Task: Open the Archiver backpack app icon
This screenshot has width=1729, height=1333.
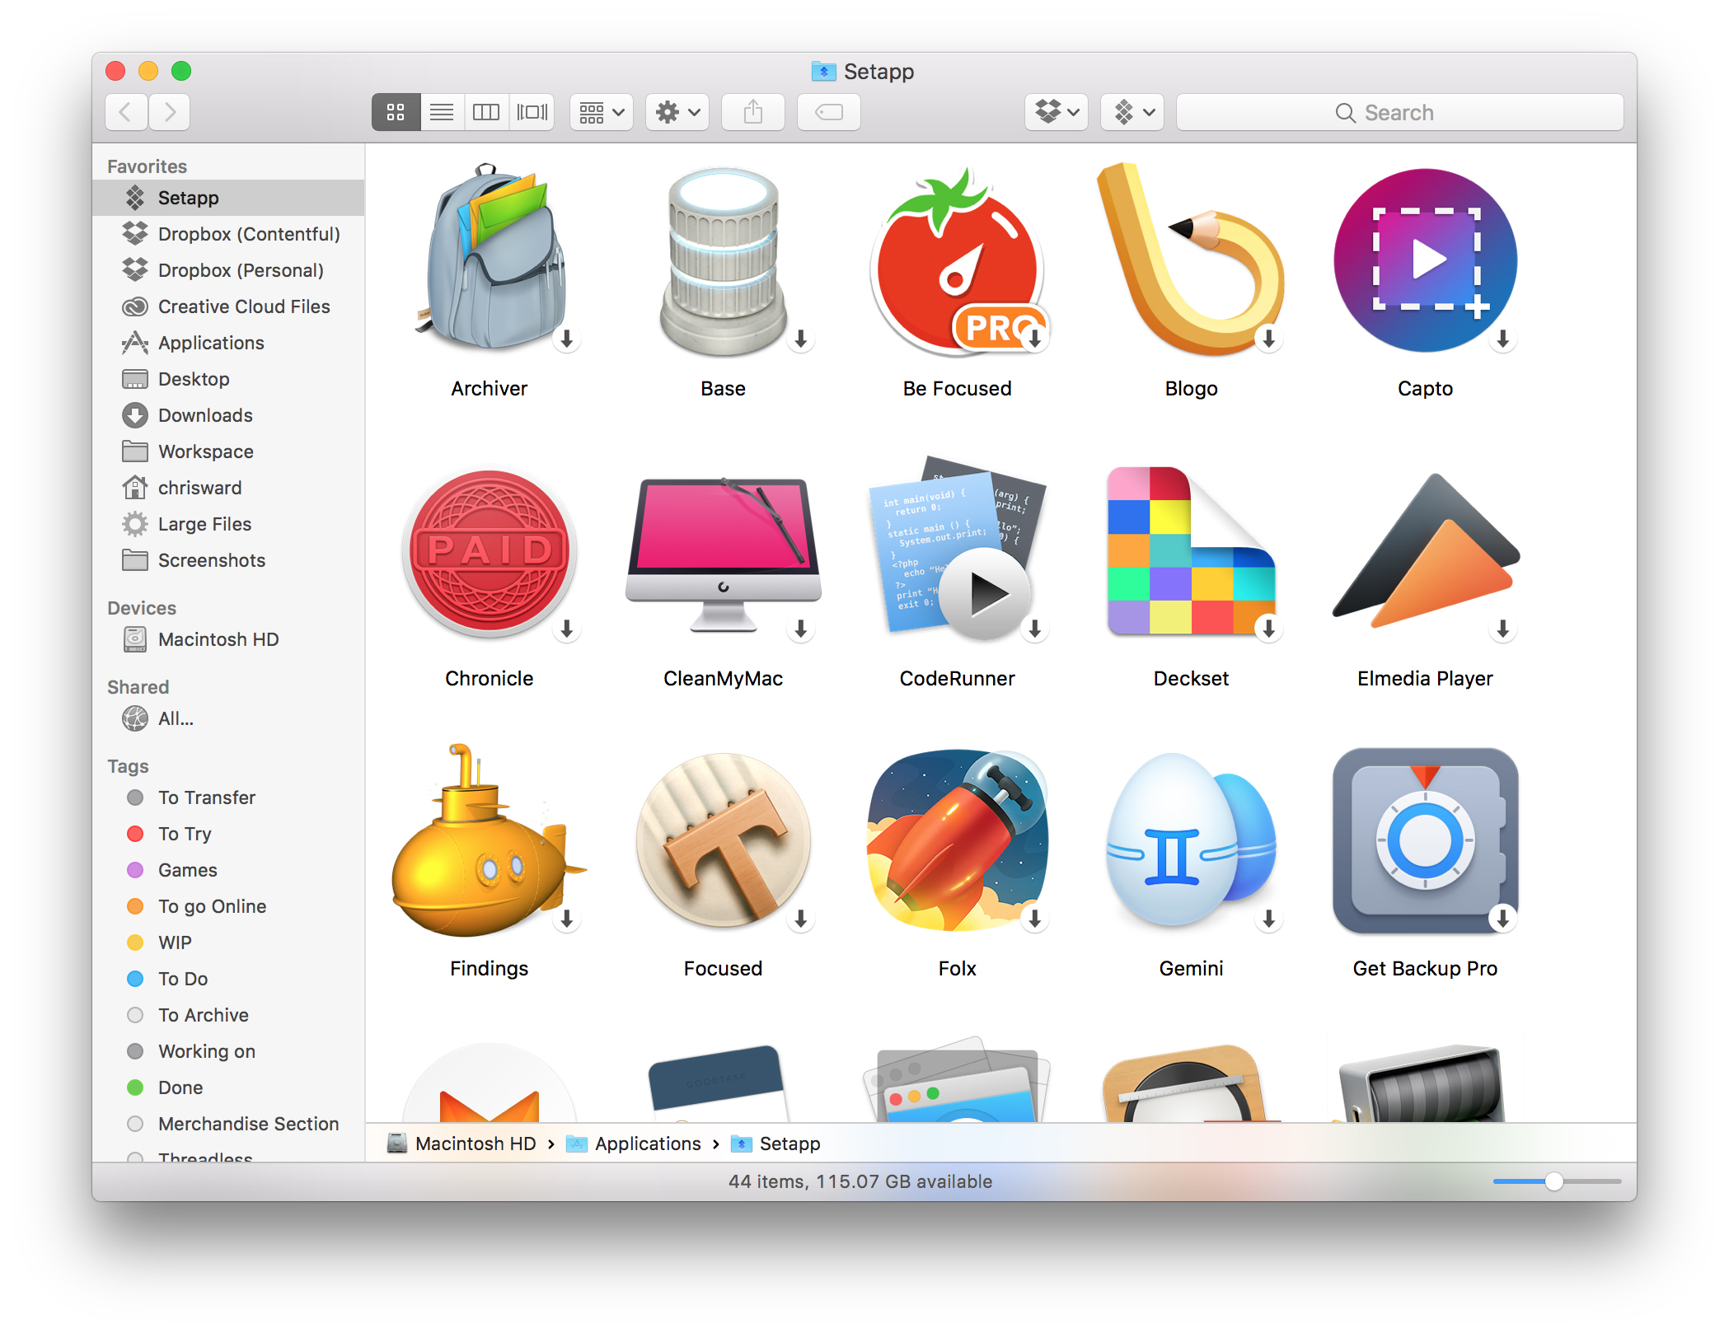Action: (490, 260)
